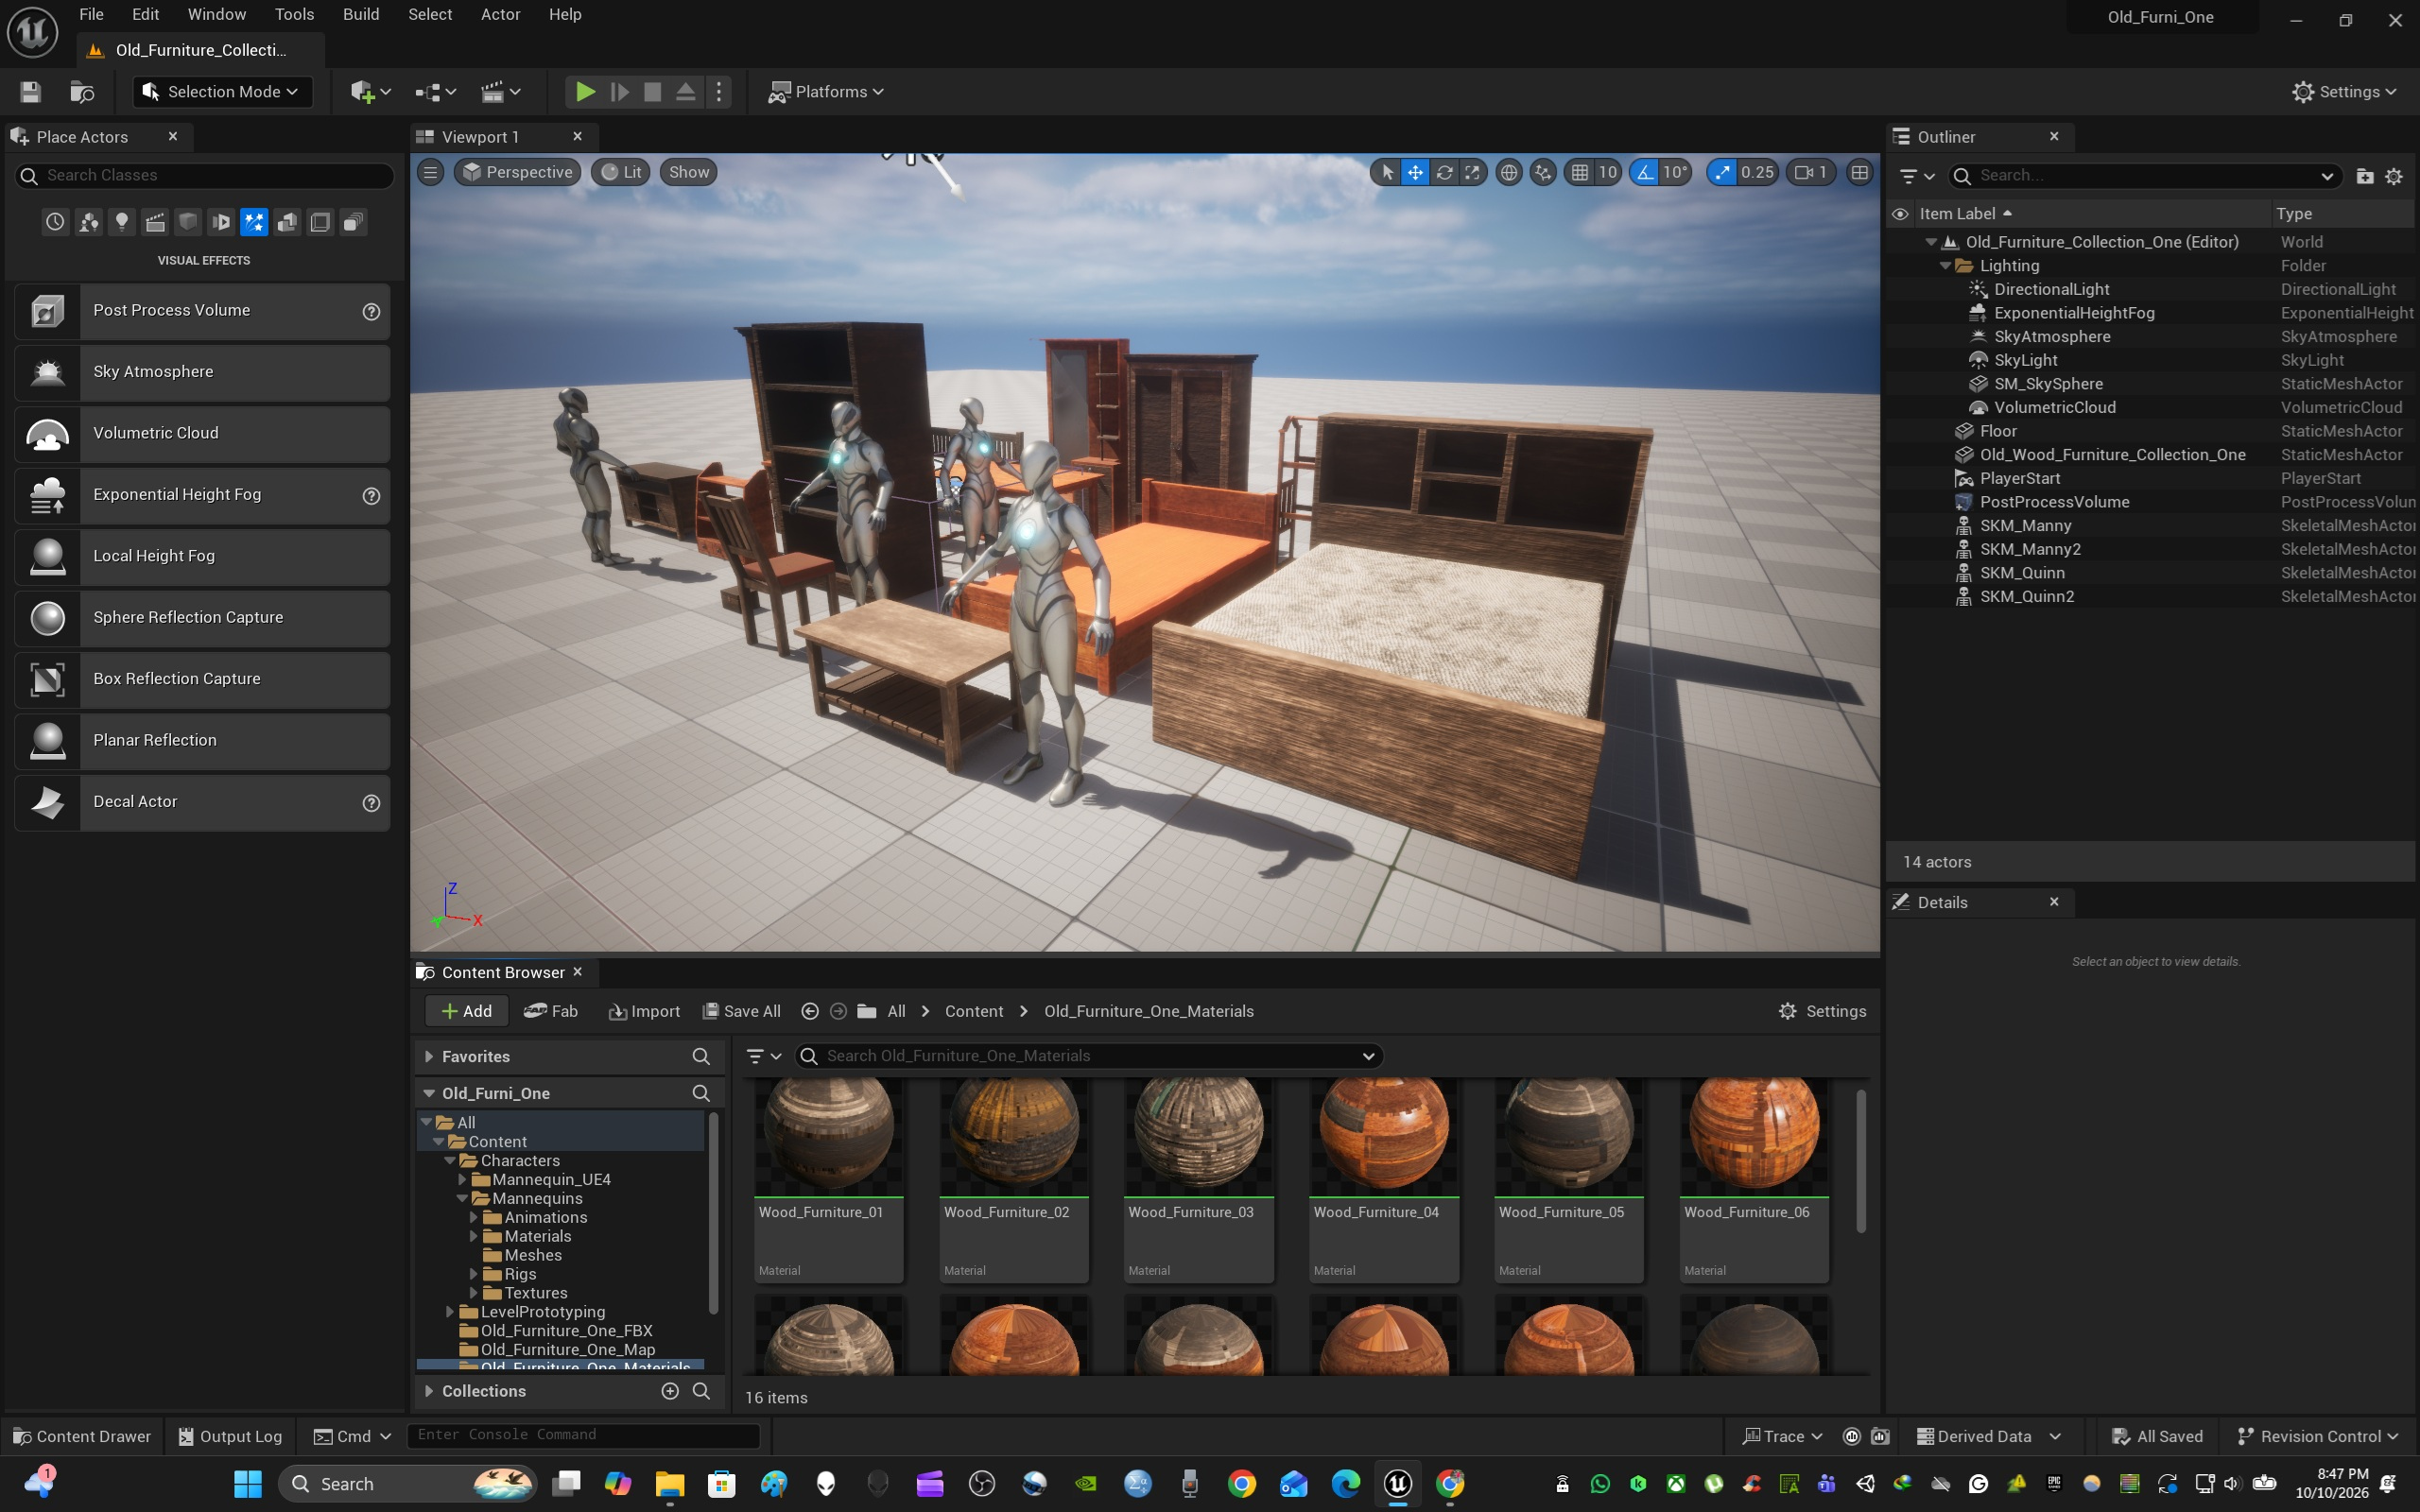
Task: Click the Content Browser back navigation arrow
Action: 810,1011
